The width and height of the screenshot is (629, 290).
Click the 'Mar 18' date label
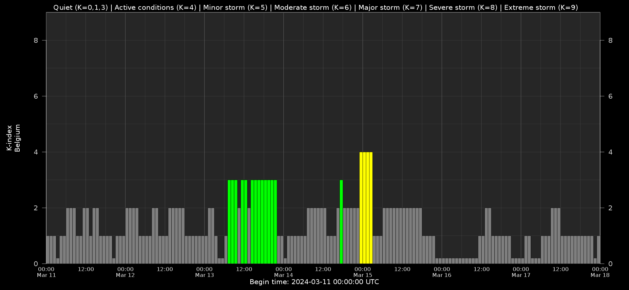coord(600,275)
